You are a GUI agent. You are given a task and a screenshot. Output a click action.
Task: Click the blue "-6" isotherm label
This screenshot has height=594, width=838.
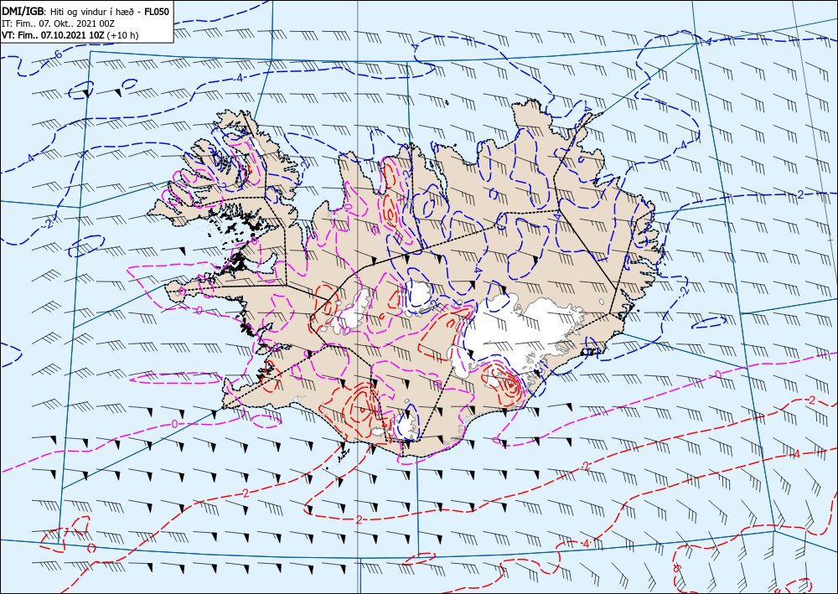pos(57,54)
